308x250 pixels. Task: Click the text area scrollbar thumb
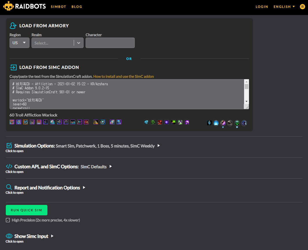click(246, 86)
